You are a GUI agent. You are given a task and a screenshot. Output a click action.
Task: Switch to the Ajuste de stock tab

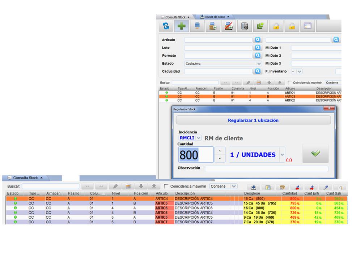pos(215,17)
